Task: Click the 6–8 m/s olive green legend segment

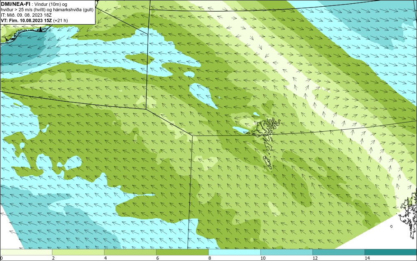Action: click(183, 252)
